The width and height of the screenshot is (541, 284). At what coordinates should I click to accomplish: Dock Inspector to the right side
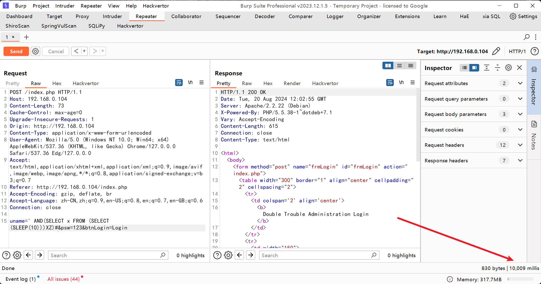[474, 68]
